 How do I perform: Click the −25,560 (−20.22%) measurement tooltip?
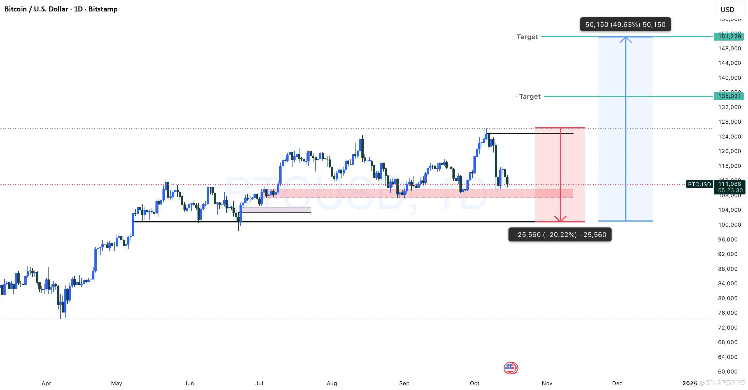pos(559,234)
